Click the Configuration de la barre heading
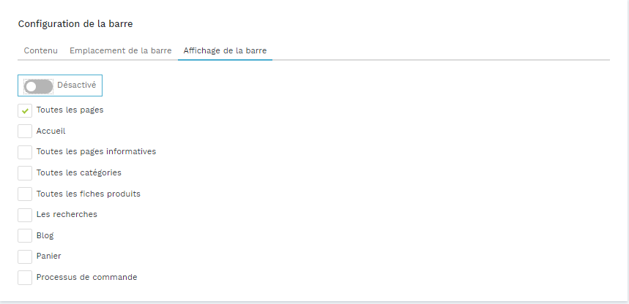The height and width of the screenshot is (304, 629). tap(75, 24)
